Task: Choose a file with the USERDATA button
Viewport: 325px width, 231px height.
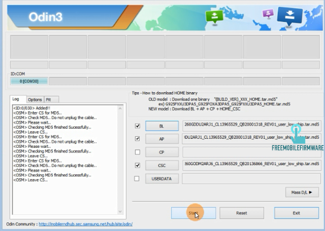Action: (x=162, y=179)
